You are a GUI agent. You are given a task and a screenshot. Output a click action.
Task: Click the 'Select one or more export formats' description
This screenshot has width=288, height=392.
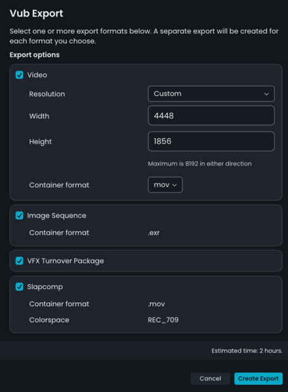[x=144, y=36]
